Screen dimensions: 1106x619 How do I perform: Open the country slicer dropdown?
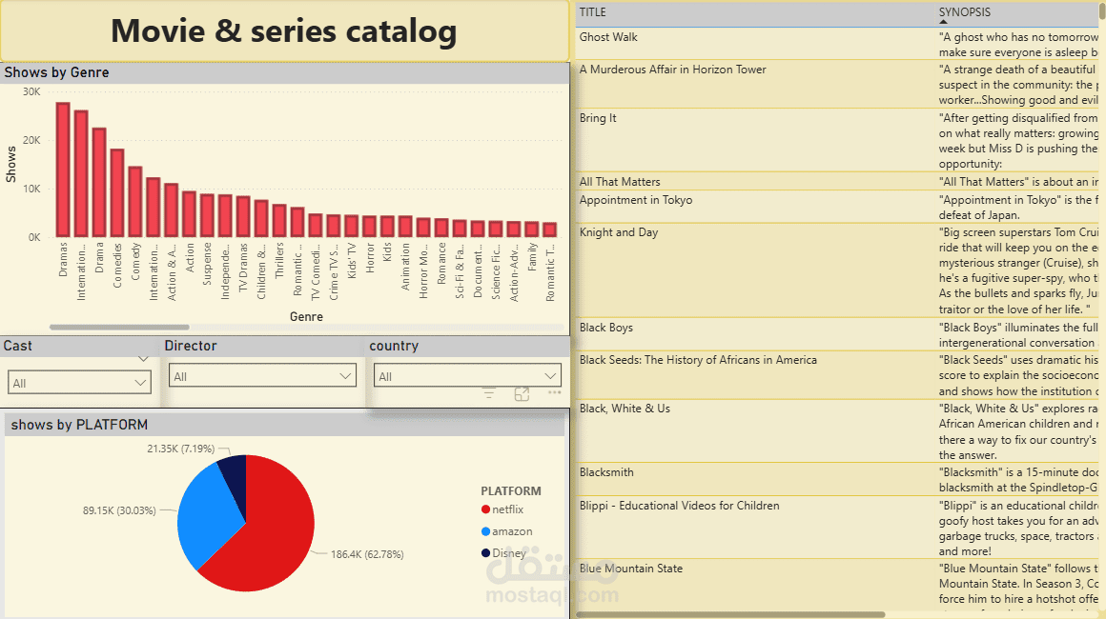[x=467, y=376]
